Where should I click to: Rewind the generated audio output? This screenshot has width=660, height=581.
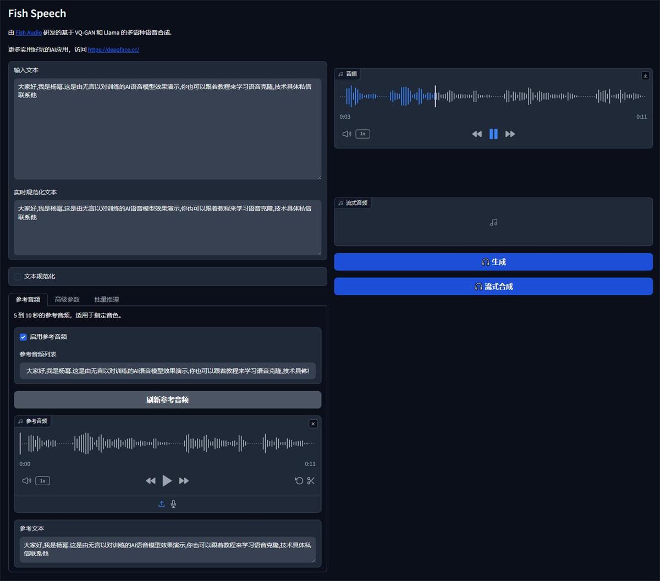477,134
